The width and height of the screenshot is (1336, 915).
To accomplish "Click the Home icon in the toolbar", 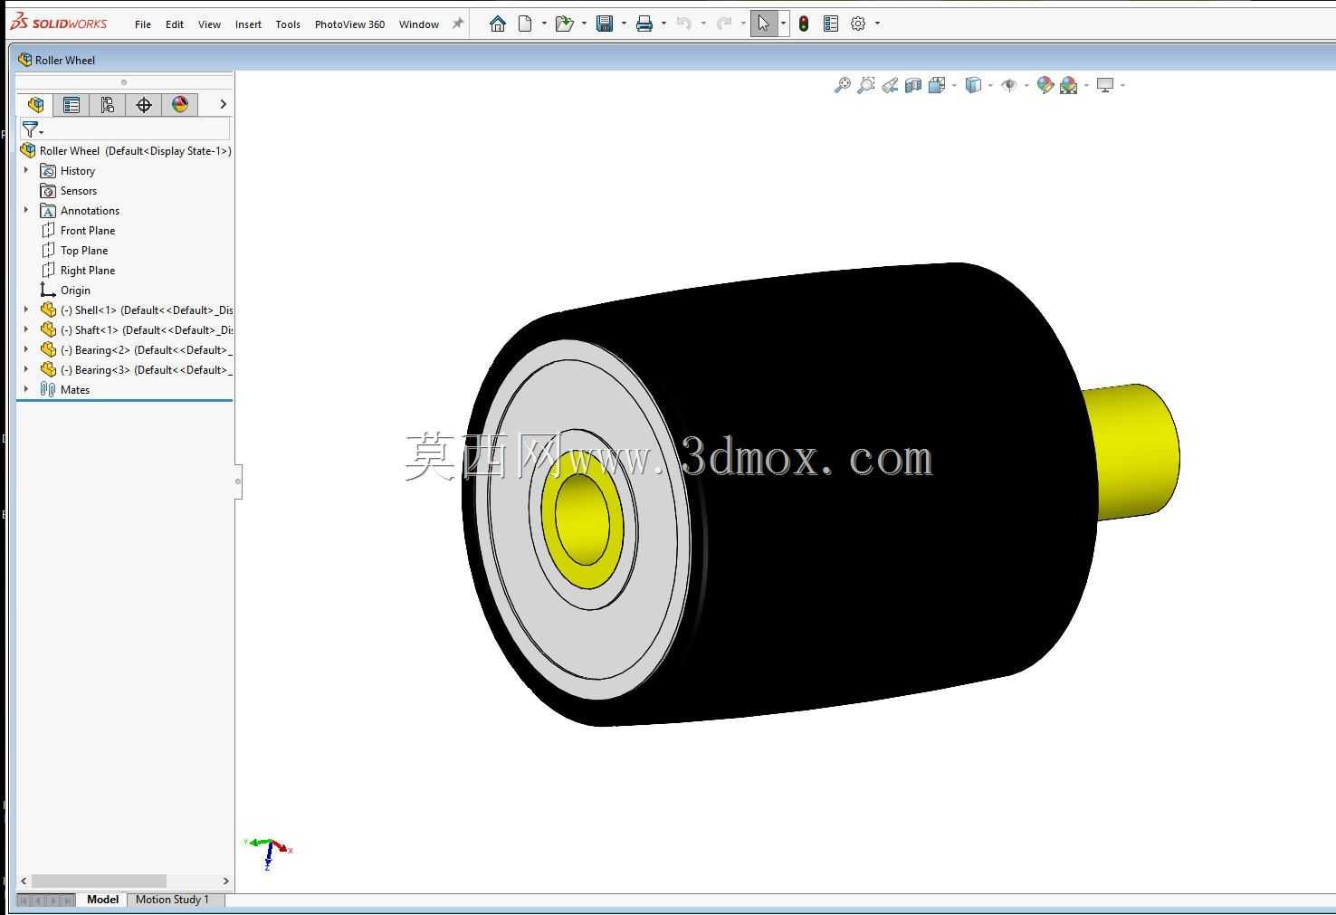I will click(498, 24).
